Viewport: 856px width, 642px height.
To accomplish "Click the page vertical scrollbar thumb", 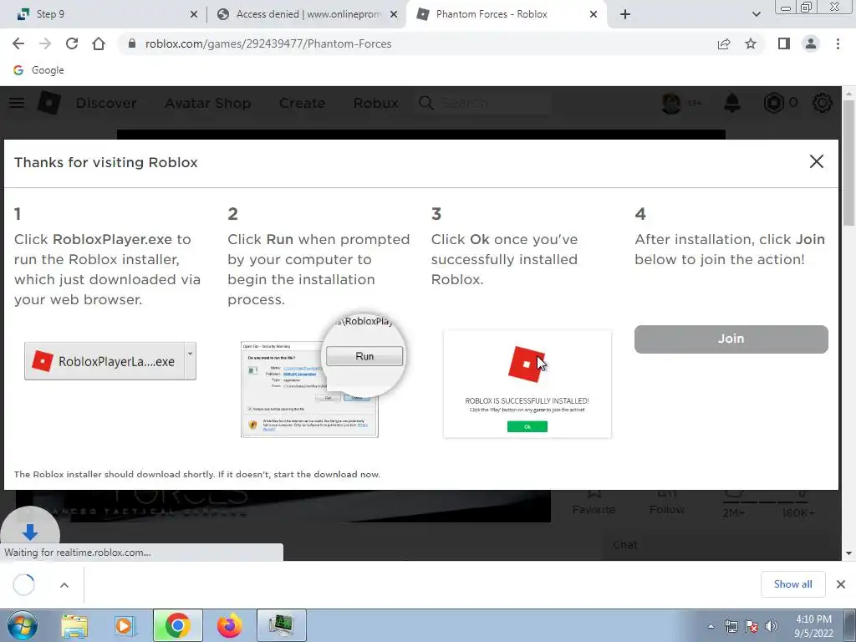I will tap(848, 164).
